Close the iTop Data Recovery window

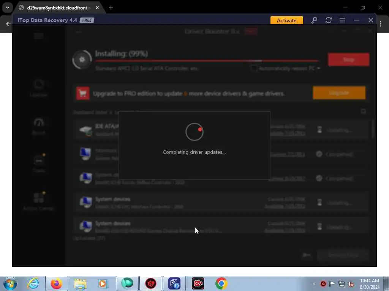coord(371,20)
